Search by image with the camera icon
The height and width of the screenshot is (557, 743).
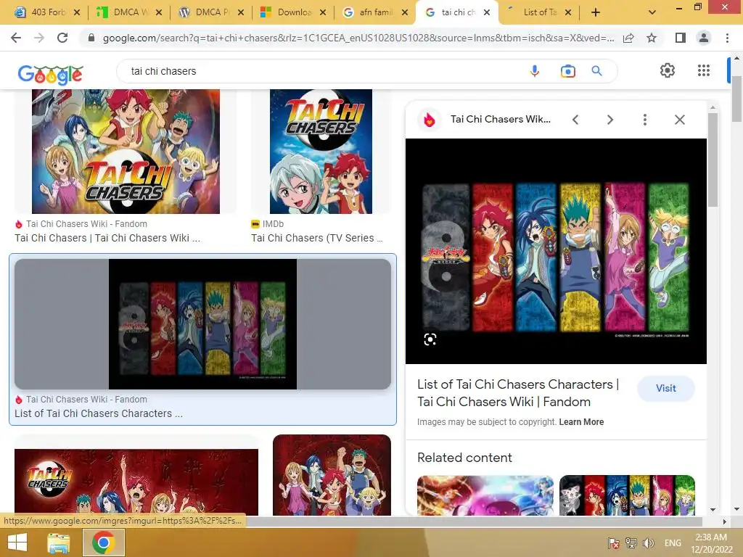(x=567, y=71)
